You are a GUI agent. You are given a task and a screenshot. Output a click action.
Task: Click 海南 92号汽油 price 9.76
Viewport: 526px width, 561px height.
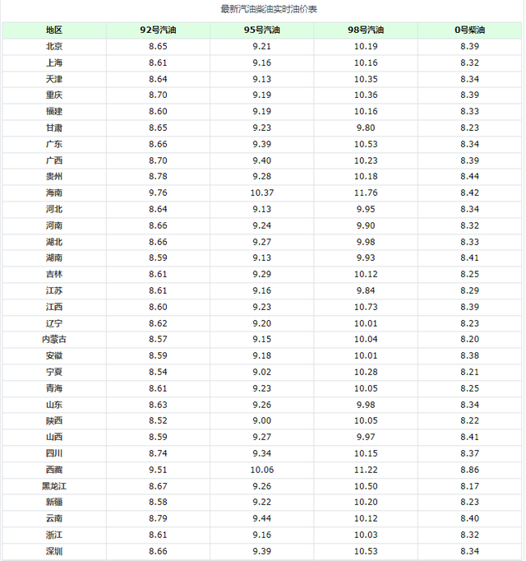158,193
